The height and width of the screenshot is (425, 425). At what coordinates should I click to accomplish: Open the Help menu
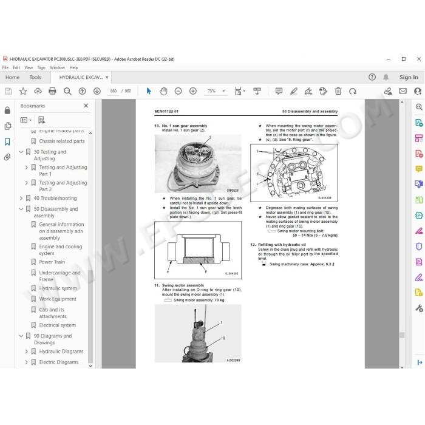coord(73,67)
